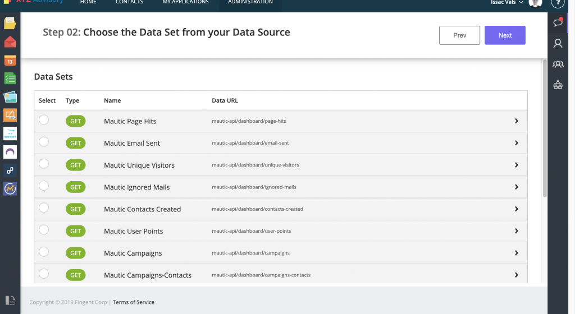The height and width of the screenshot is (314, 575).
Task: Expand the Mautic Unique Visitors row chevron
Action: 517,165
